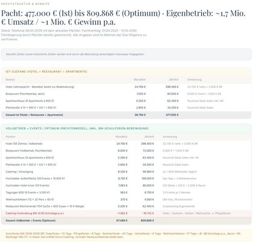Select the Hotel Jahrespacht row
Screen dimensions: 255x242
click(x=126, y=87)
